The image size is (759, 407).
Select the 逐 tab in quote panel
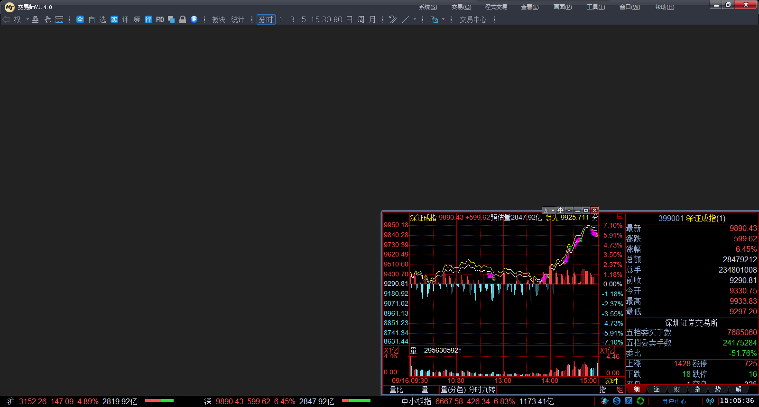[657, 389]
